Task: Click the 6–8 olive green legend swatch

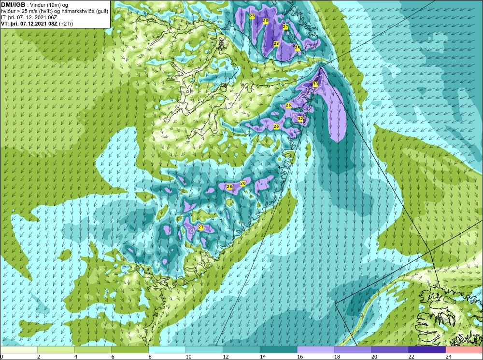Action: tap(130, 350)
